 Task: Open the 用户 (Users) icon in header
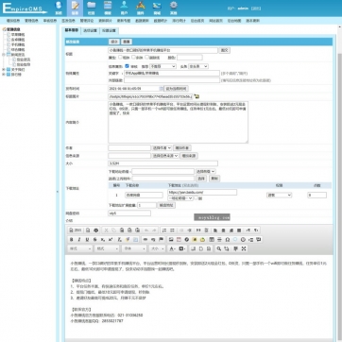click(x=124, y=8)
